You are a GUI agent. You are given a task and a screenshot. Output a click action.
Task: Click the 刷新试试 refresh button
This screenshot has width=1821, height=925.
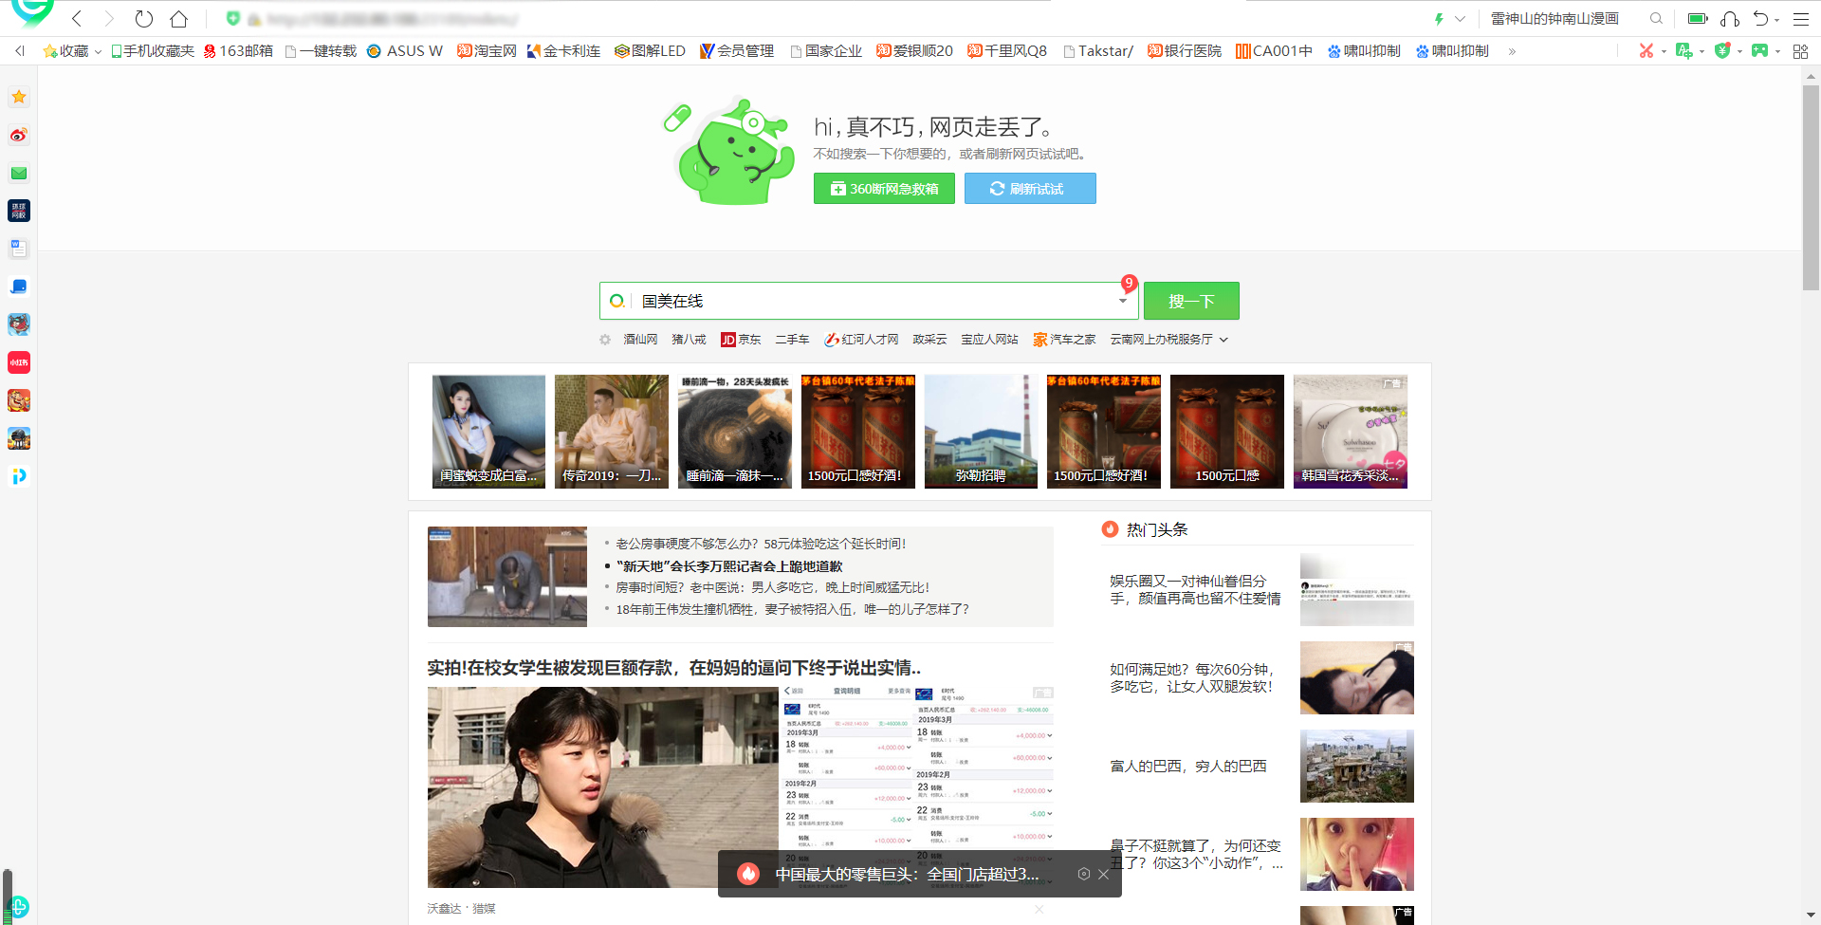click(1030, 189)
